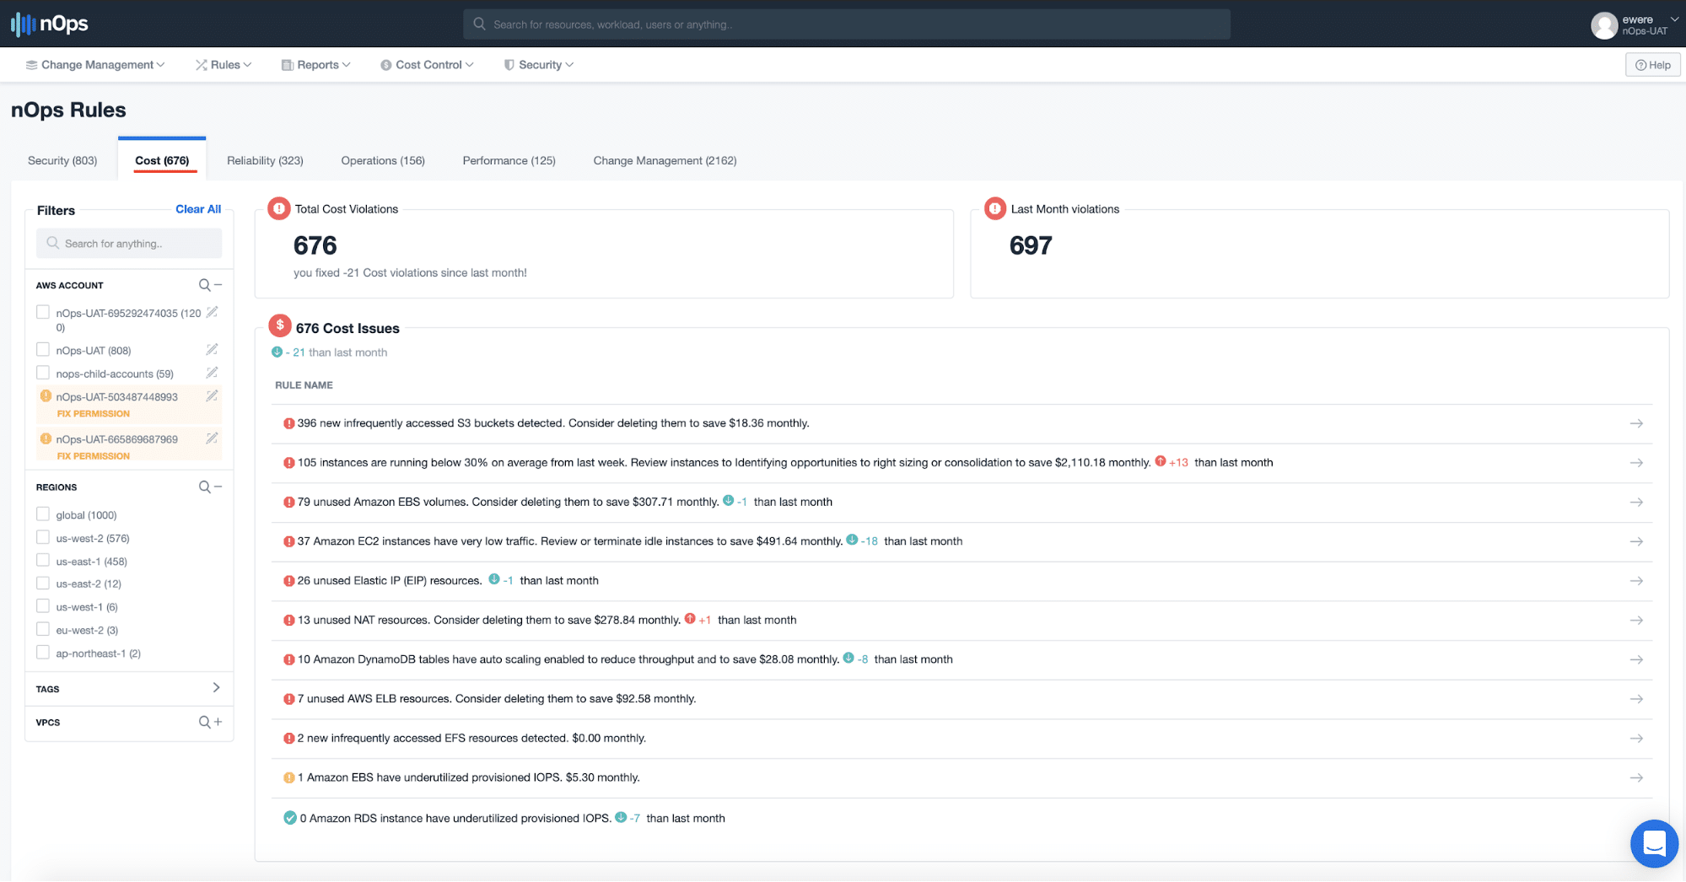
Task: Click the nOps logo
Action: point(50,24)
